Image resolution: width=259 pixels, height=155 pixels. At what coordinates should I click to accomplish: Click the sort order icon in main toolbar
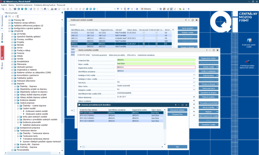click(x=125, y=9)
